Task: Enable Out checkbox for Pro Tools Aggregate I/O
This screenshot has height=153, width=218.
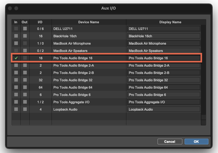Action: pyautogui.click(x=25, y=102)
